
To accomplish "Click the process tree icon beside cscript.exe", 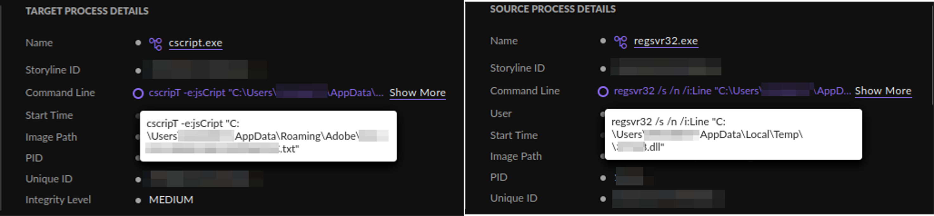I will (x=156, y=43).
